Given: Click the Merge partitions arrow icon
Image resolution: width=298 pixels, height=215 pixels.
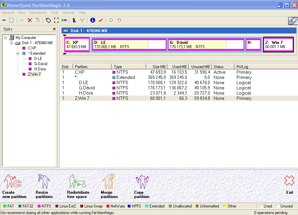Looking at the screenshot, I should 74,20.
